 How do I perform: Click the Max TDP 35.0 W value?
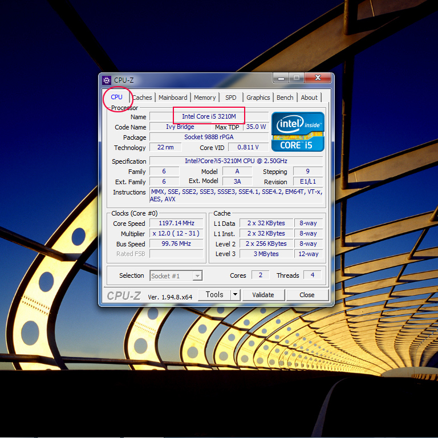(256, 127)
